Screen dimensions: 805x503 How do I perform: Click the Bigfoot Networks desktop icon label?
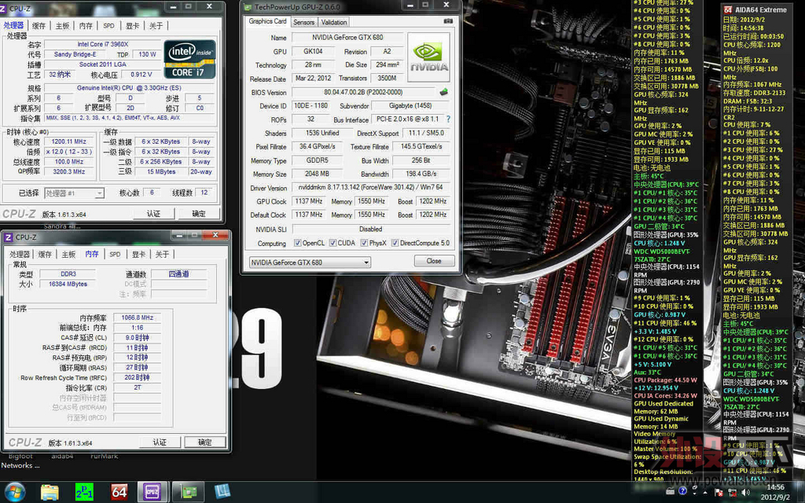(20, 461)
